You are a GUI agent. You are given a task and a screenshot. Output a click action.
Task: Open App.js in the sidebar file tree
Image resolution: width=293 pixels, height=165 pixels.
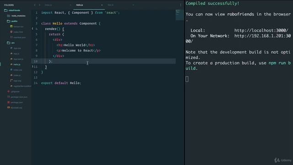(x=16, y=54)
